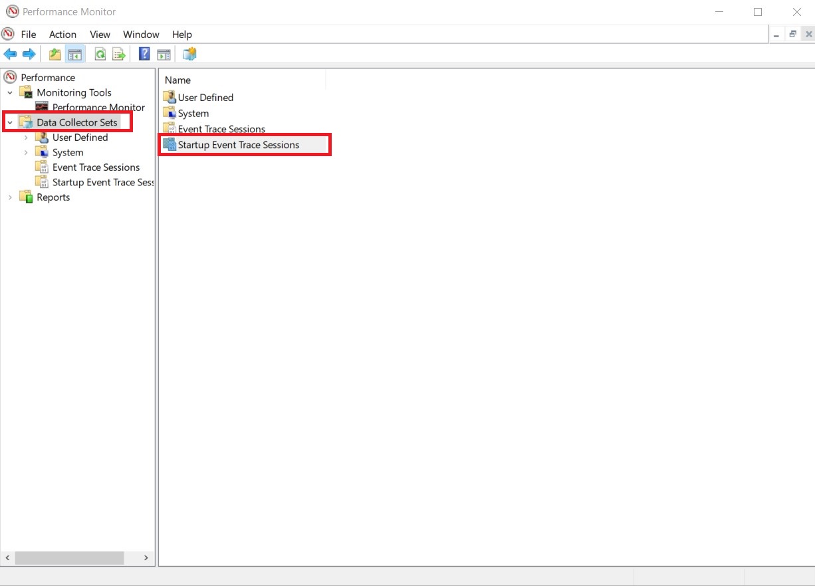Click the Up One Level folder icon
Image resolution: width=815 pixels, height=586 pixels.
click(x=55, y=54)
